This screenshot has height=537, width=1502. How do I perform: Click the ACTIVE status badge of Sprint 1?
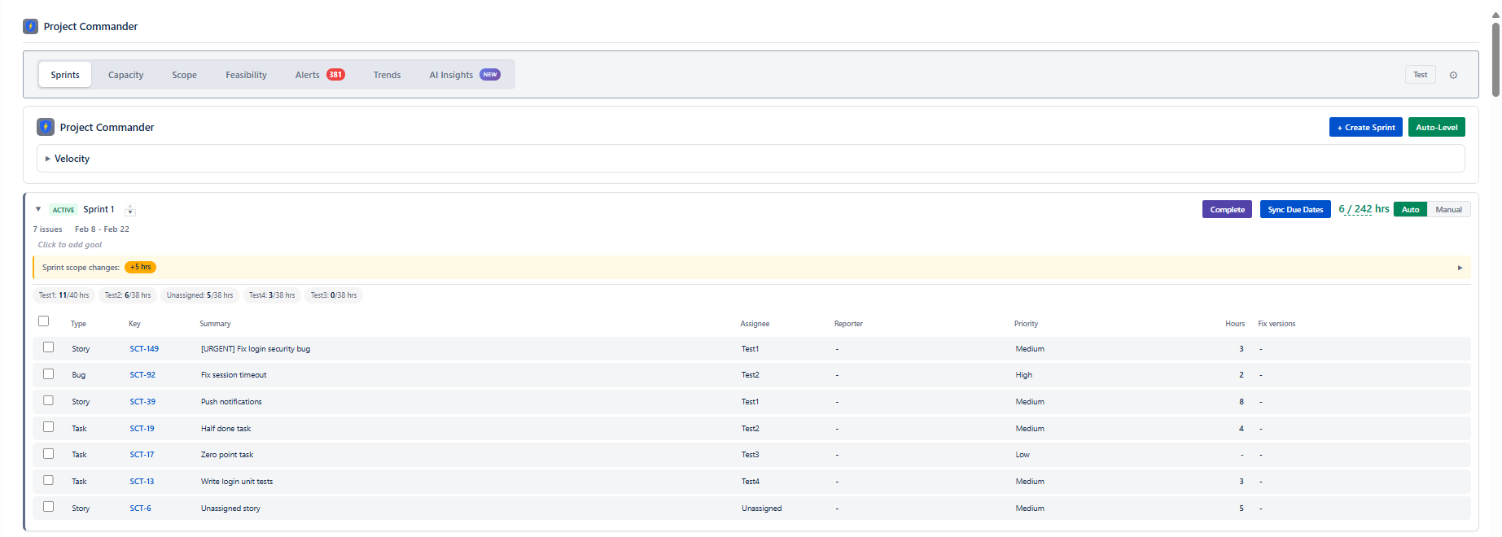coord(63,210)
